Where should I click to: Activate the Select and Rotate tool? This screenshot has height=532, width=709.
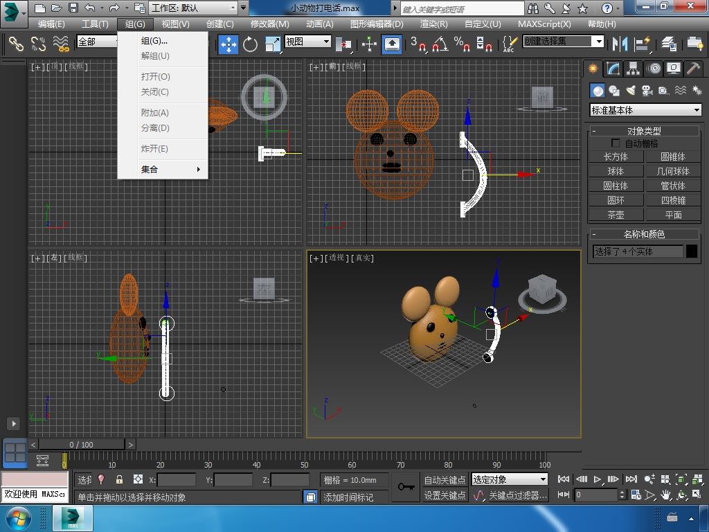click(250, 44)
